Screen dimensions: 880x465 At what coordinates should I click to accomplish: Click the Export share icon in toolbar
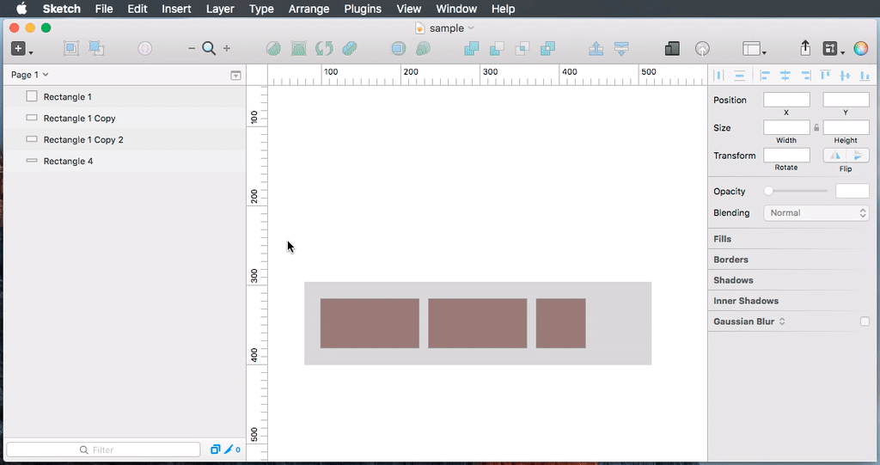coord(805,49)
